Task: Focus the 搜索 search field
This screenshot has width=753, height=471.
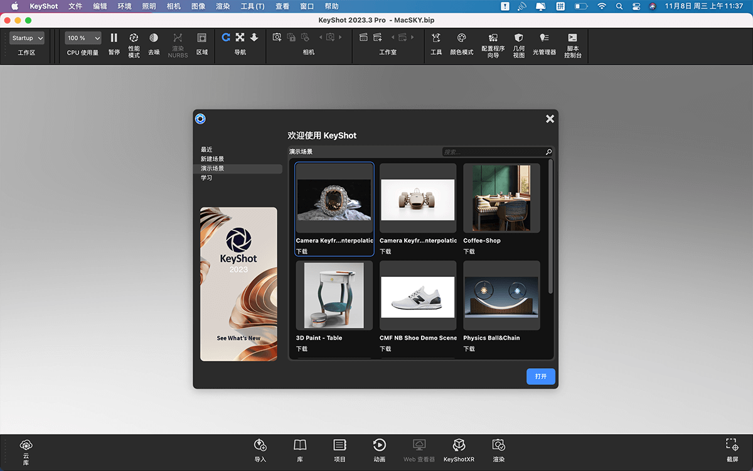Action: coord(493,152)
